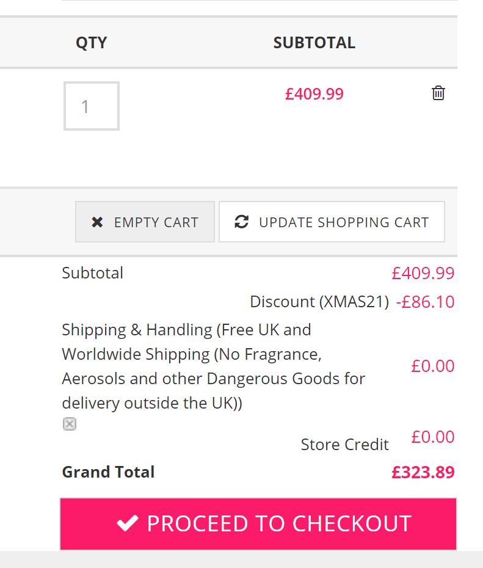Click the X icon on Empty Cart
Image resolution: width=483 pixels, height=568 pixels.
pyautogui.click(x=97, y=222)
